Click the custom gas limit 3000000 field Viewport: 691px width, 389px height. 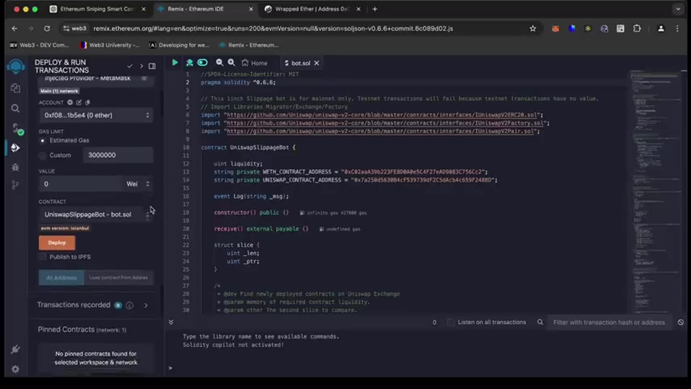click(x=118, y=155)
